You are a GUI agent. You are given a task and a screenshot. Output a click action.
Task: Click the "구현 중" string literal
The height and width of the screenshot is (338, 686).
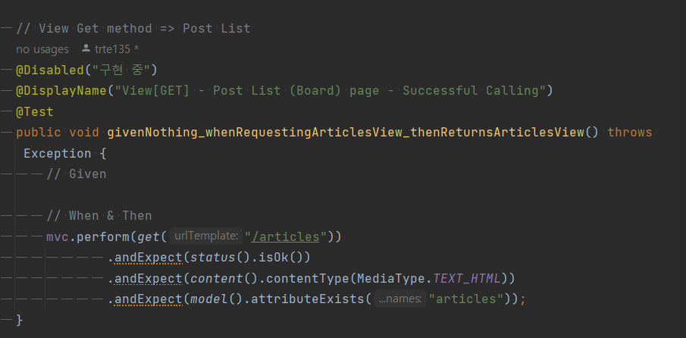tap(121, 70)
